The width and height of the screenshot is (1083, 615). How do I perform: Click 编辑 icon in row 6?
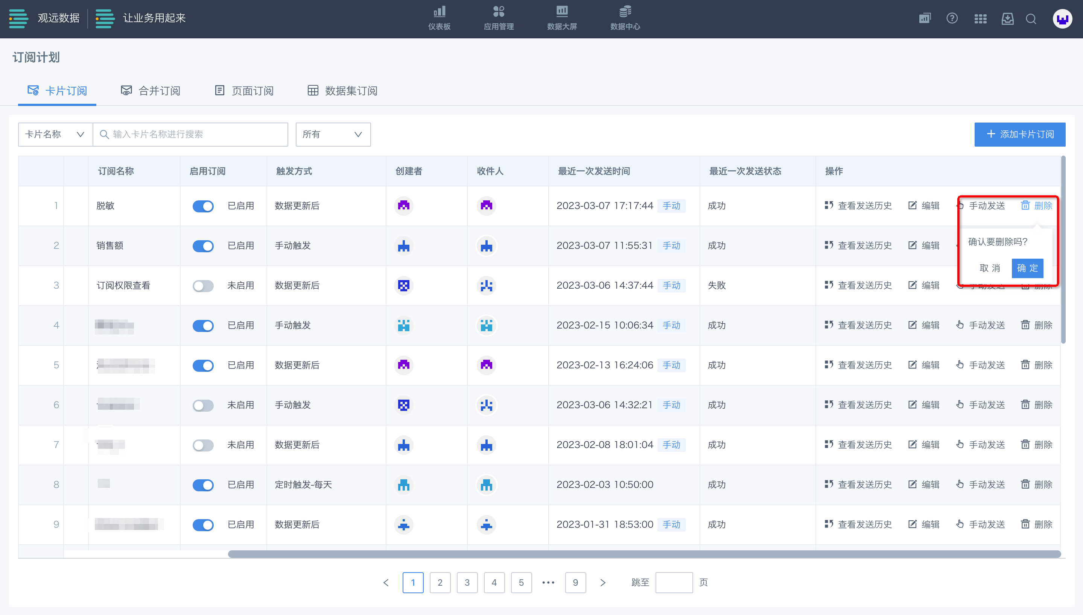tap(913, 404)
